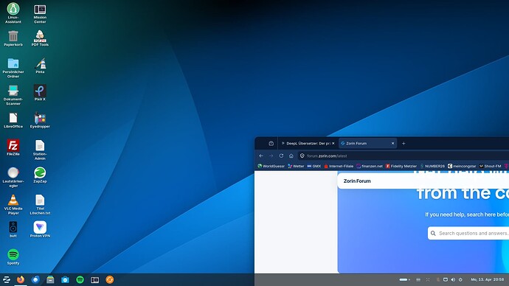The height and width of the screenshot is (286, 509).
Task: Open the finanzen.net bookmark
Action: coord(370,166)
